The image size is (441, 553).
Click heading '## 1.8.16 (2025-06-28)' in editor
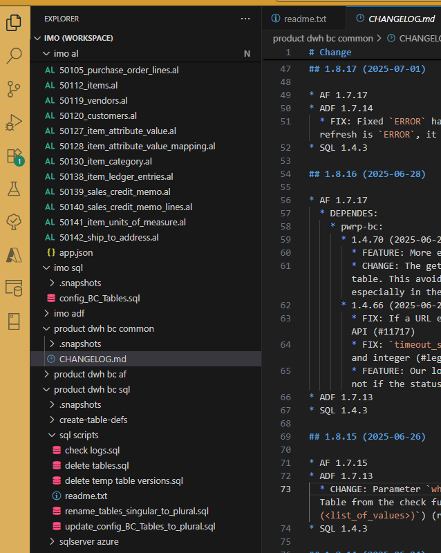point(367,174)
